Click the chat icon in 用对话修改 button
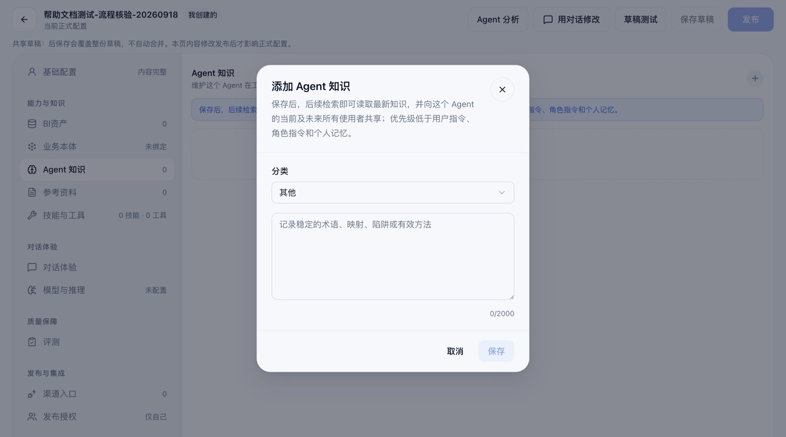The width and height of the screenshot is (786, 437). pyautogui.click(x=548, y=19)
